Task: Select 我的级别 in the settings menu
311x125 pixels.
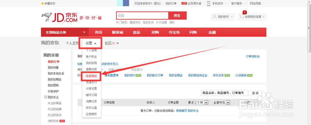Action: coord(91,63)
